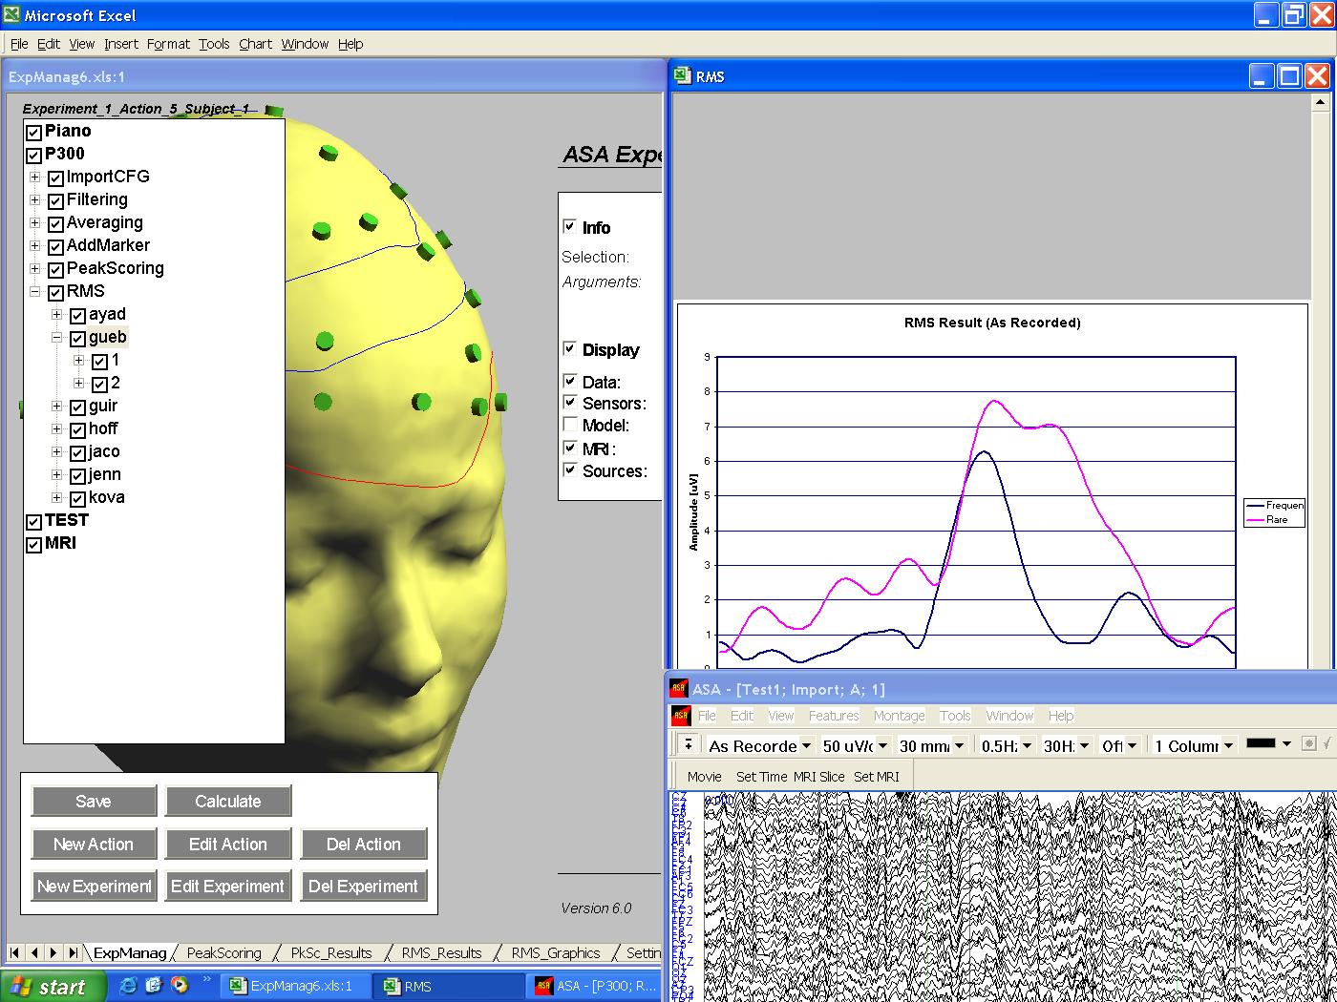Click the greyed checkmark icon in ASA toolbar
This screenshot has width=1337, height=1002.
pyautogui.click(x=1327, y=743)
